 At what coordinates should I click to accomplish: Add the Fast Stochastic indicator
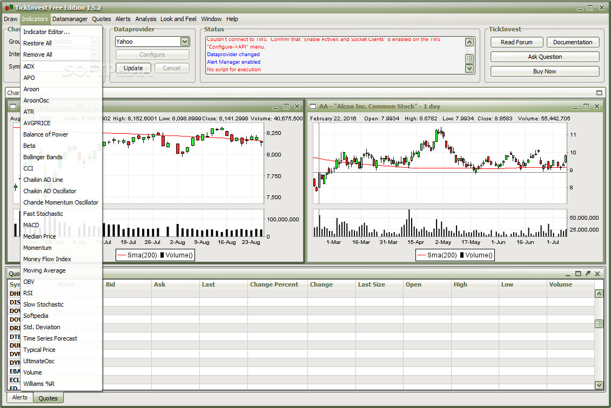point(62,214)
